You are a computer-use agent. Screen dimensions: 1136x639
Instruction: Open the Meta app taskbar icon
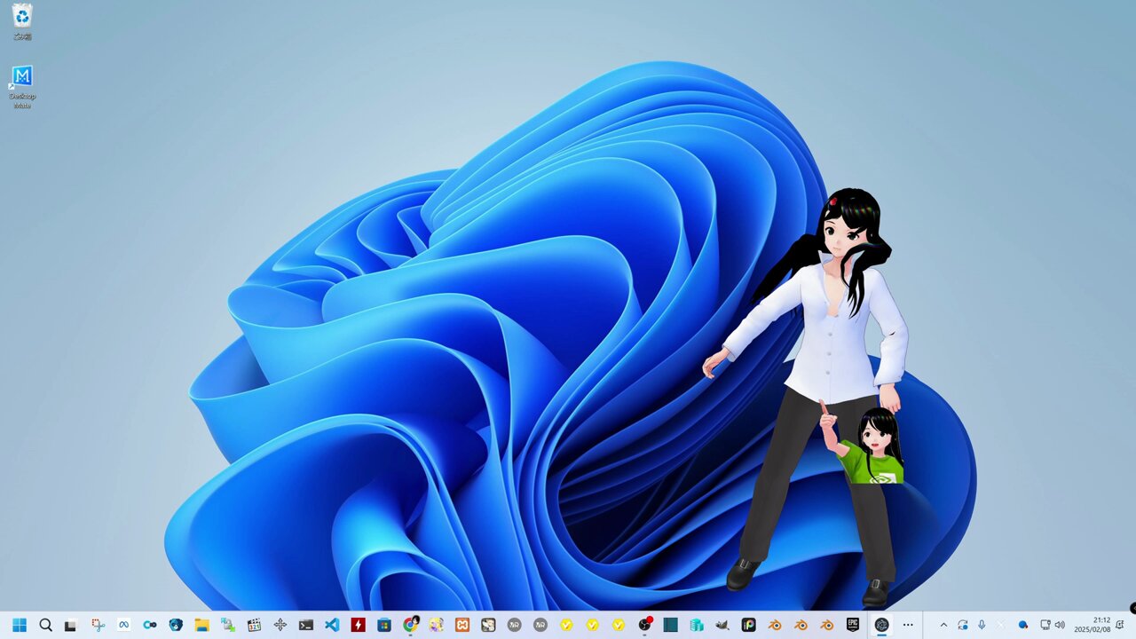coord(123,625)
